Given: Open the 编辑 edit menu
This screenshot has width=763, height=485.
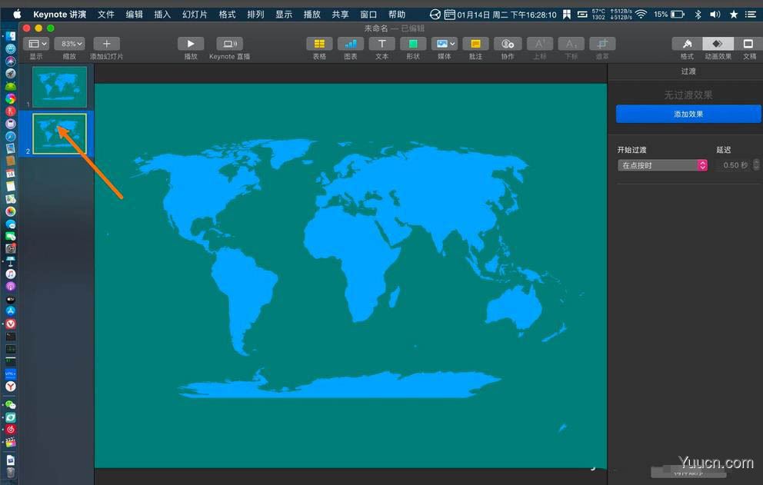Looking at the screenshot, I should (134, 14).
